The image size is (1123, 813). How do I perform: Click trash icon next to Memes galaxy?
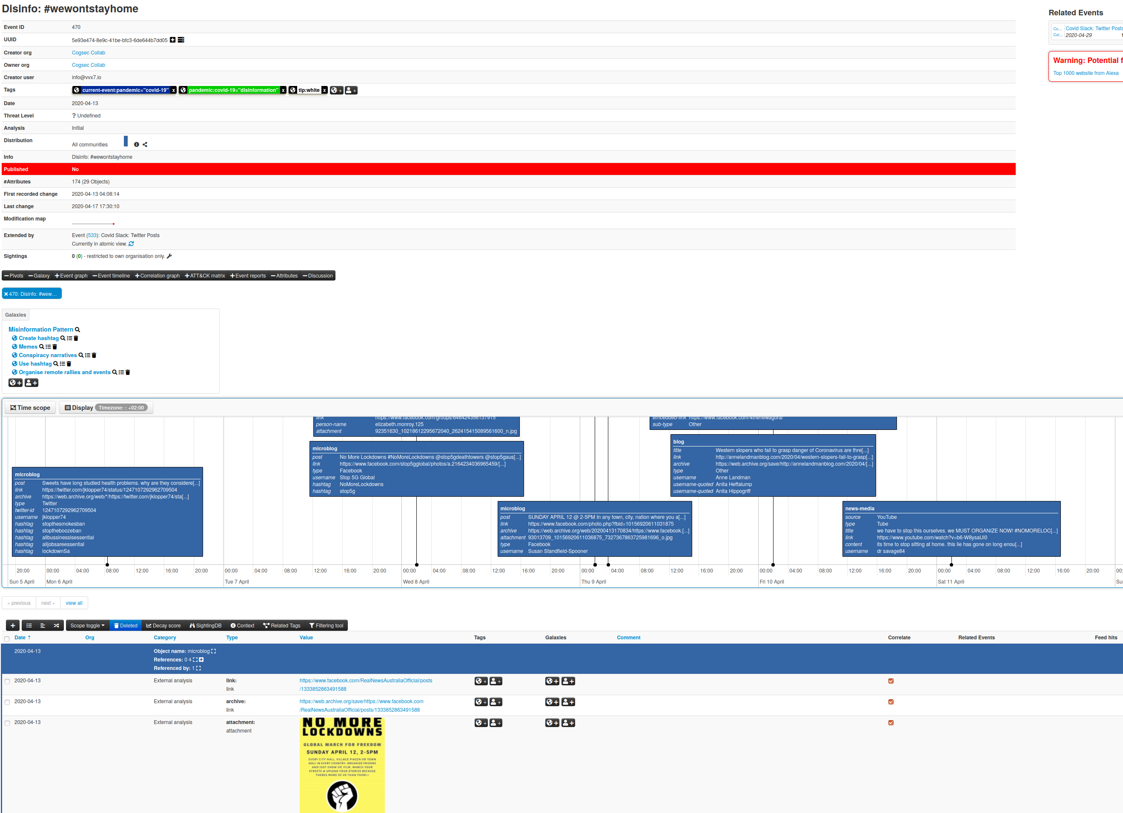[x=55, y=346]
